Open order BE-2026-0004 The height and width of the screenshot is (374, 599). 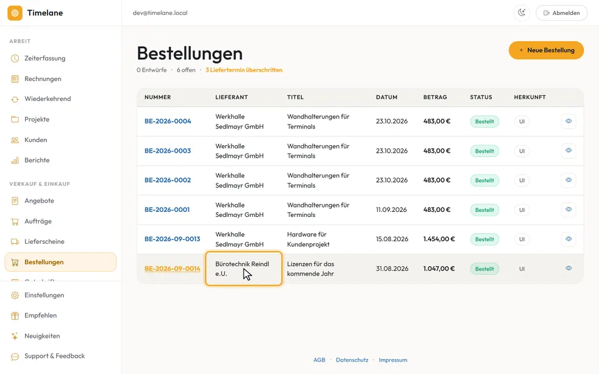click(168, 122)
